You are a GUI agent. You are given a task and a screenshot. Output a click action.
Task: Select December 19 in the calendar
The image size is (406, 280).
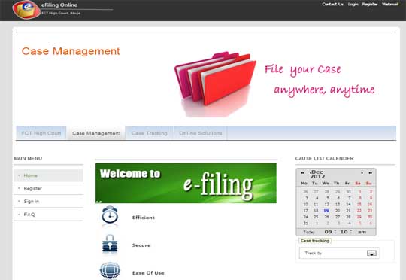pyautogui.click(x=326, y=211)
